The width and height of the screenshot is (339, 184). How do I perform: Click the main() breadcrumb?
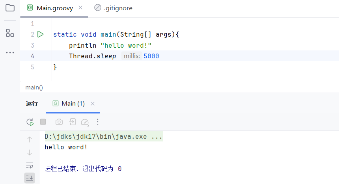click(x=34, y=87)
